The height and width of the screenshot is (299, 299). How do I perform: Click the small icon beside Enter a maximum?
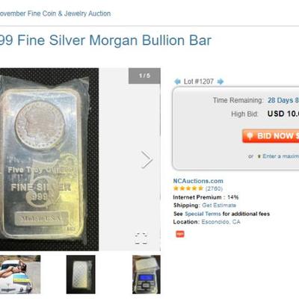point(259,156)
